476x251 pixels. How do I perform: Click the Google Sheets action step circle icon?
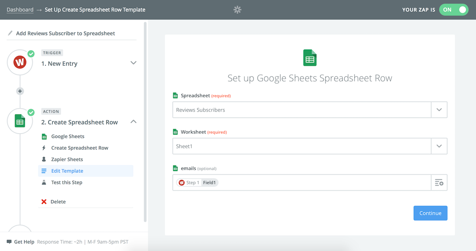coord(20,121)
